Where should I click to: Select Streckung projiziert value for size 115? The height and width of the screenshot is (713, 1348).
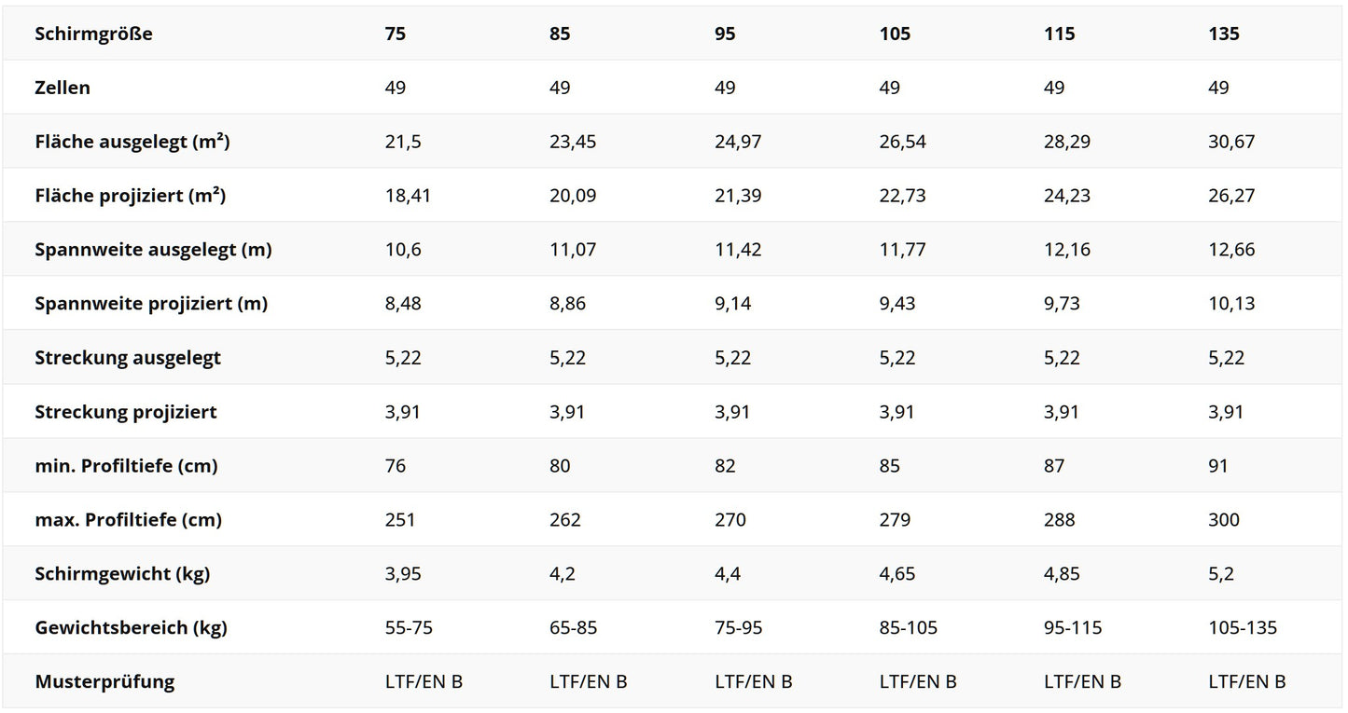[1062, 413]
